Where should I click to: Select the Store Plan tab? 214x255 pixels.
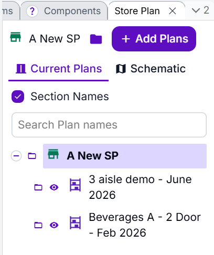[x=137, y=11]
